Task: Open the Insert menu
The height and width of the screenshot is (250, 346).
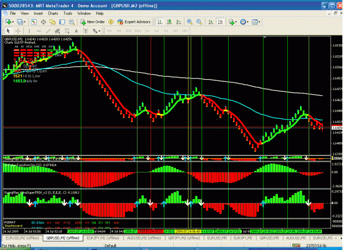Action: coord(38,13)
